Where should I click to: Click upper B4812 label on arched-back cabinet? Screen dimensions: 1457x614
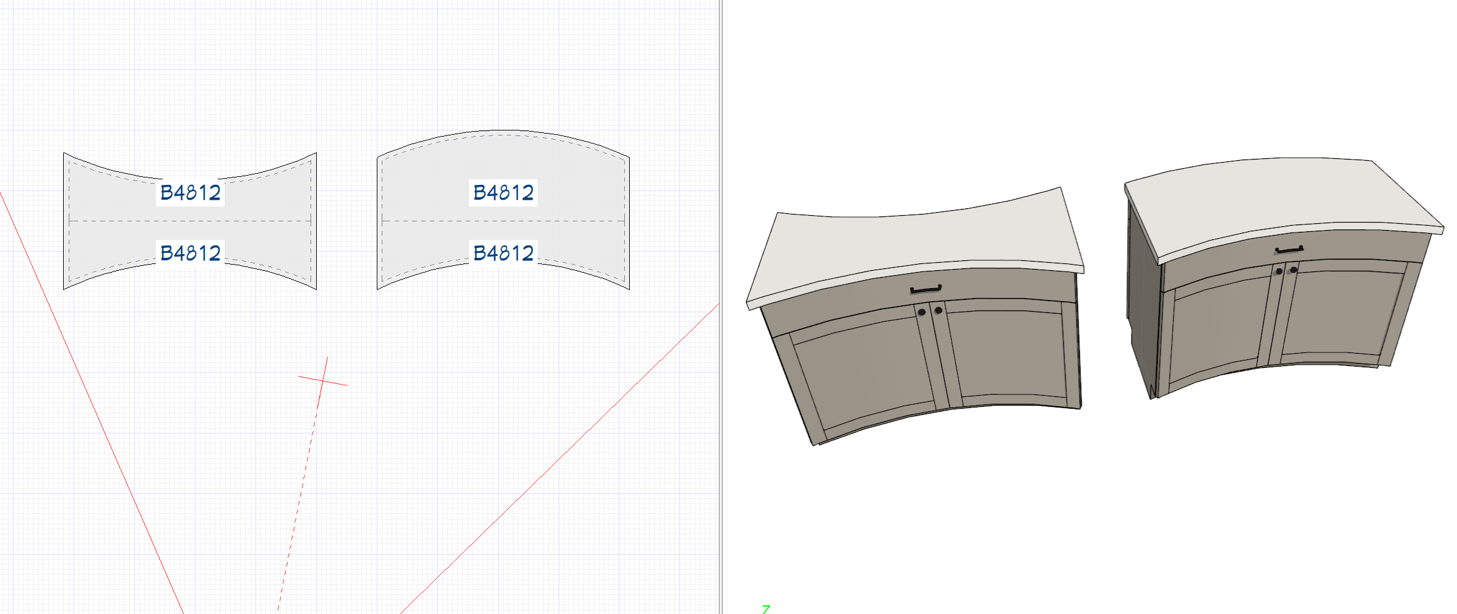(x=503, y=192)
